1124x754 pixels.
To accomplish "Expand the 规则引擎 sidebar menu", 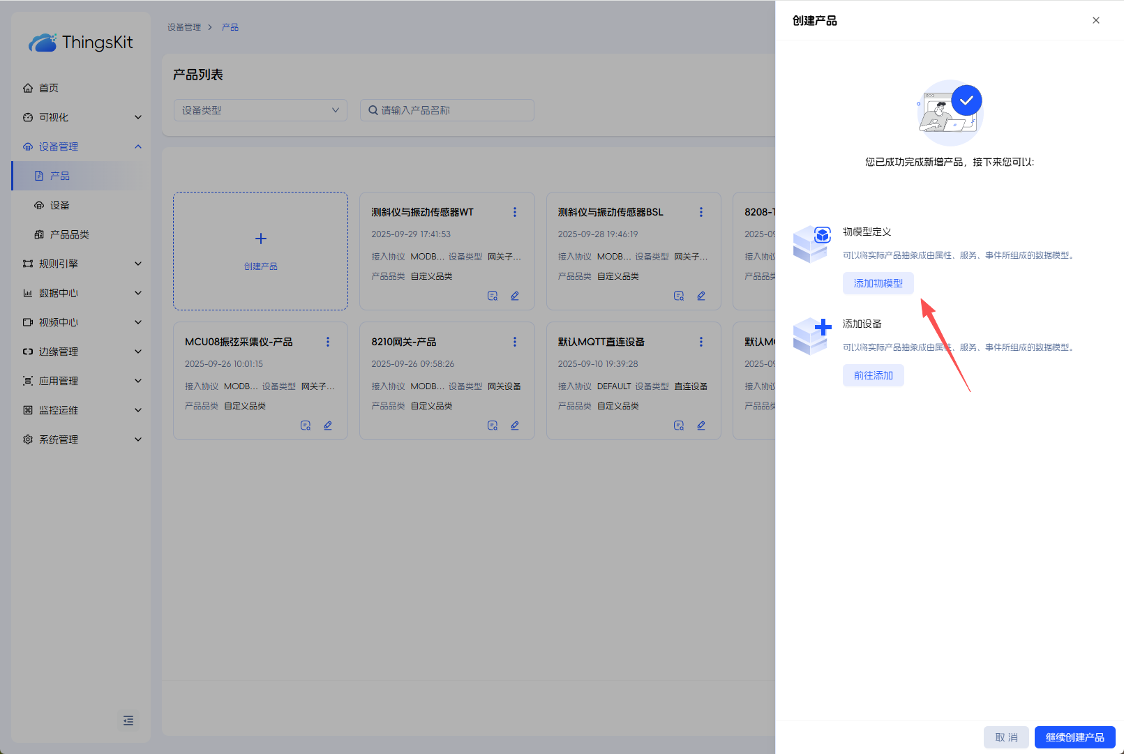I will click(x=82, y=264).
